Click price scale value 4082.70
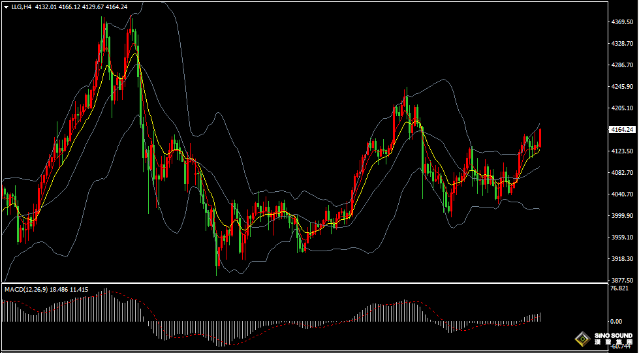Image resolution: width=639 pixels, height=353 pixels. click(622, 173)
